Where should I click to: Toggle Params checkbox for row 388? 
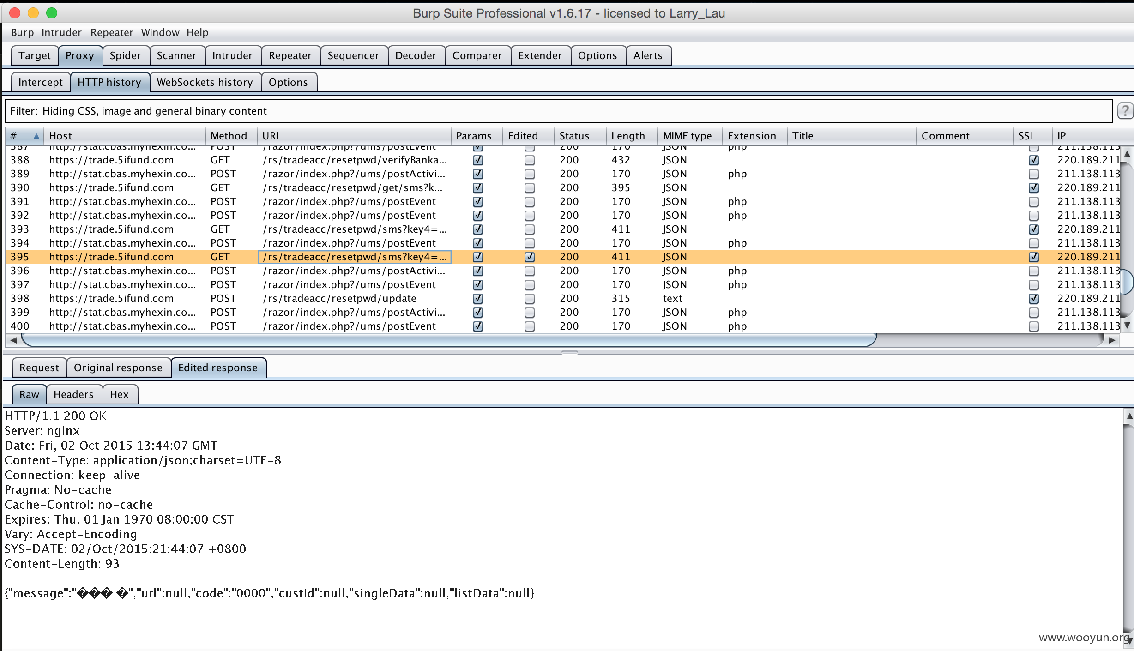[478, 160]
